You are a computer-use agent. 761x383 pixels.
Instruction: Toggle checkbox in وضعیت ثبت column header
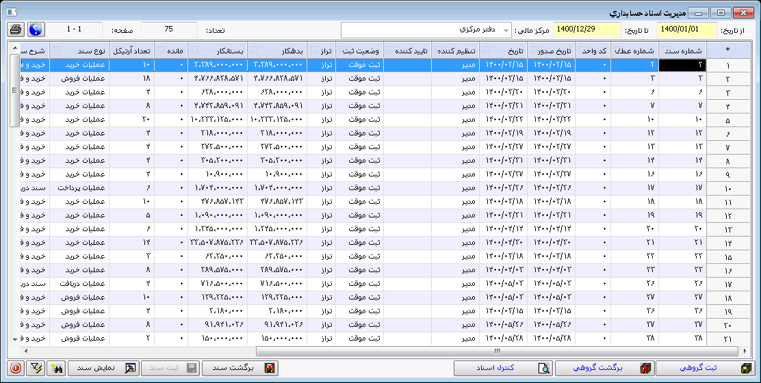pyautogui.click(x=343, y=49)
